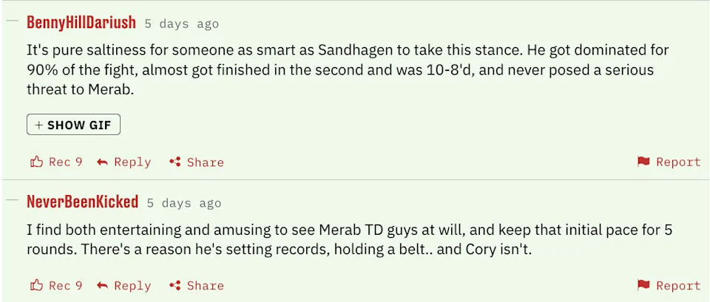
Task: Click reply arrow icon under NeverBeenKicked's comment
Action: click(x=104, y=286)
